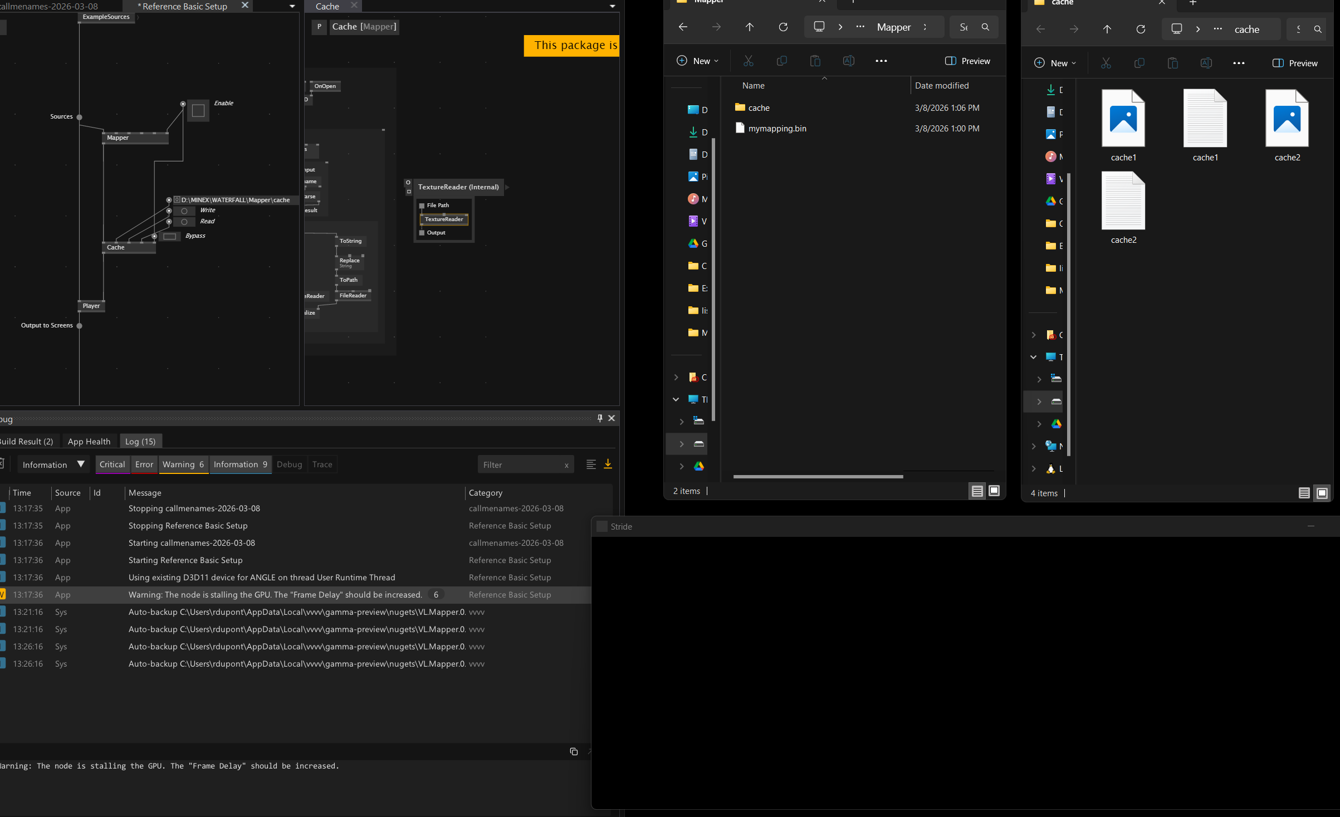Image resolution: width=1340 pixels, height=817 pixels.
Task: Switch to the App Health tab
Action: coord(89,442)
